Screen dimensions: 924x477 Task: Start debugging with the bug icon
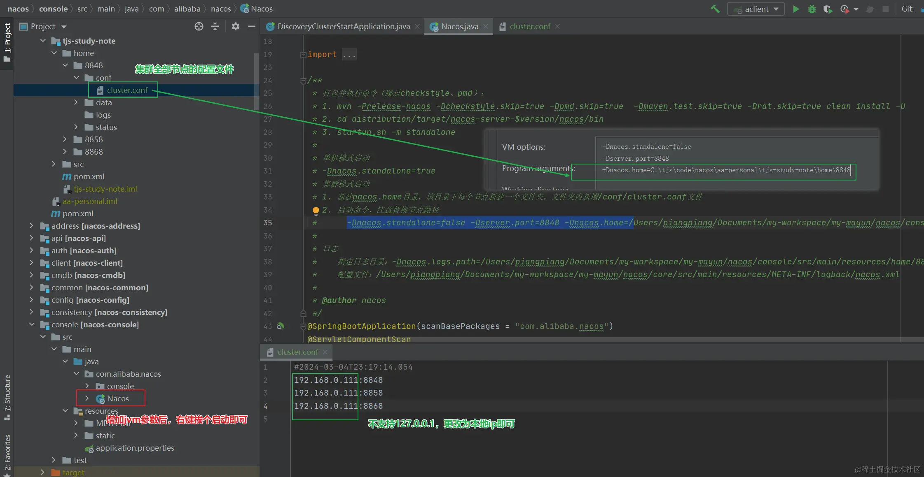[x=812, y=9]
